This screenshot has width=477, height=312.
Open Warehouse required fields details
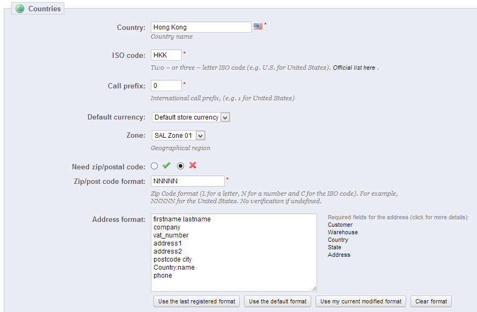click(x=342, y=232)
